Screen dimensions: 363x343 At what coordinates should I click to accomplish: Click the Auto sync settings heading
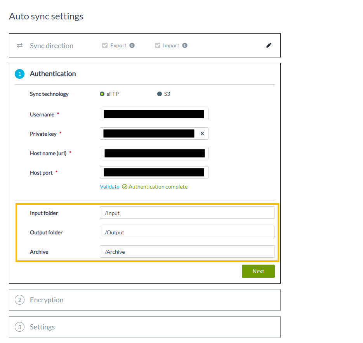46,16
